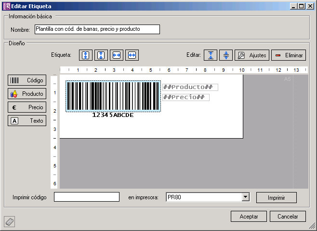Image resolution: width=317 pixels, height=231 pixels.
Task: Click the center vertically icon next to Editar
Action: (226, 55)
